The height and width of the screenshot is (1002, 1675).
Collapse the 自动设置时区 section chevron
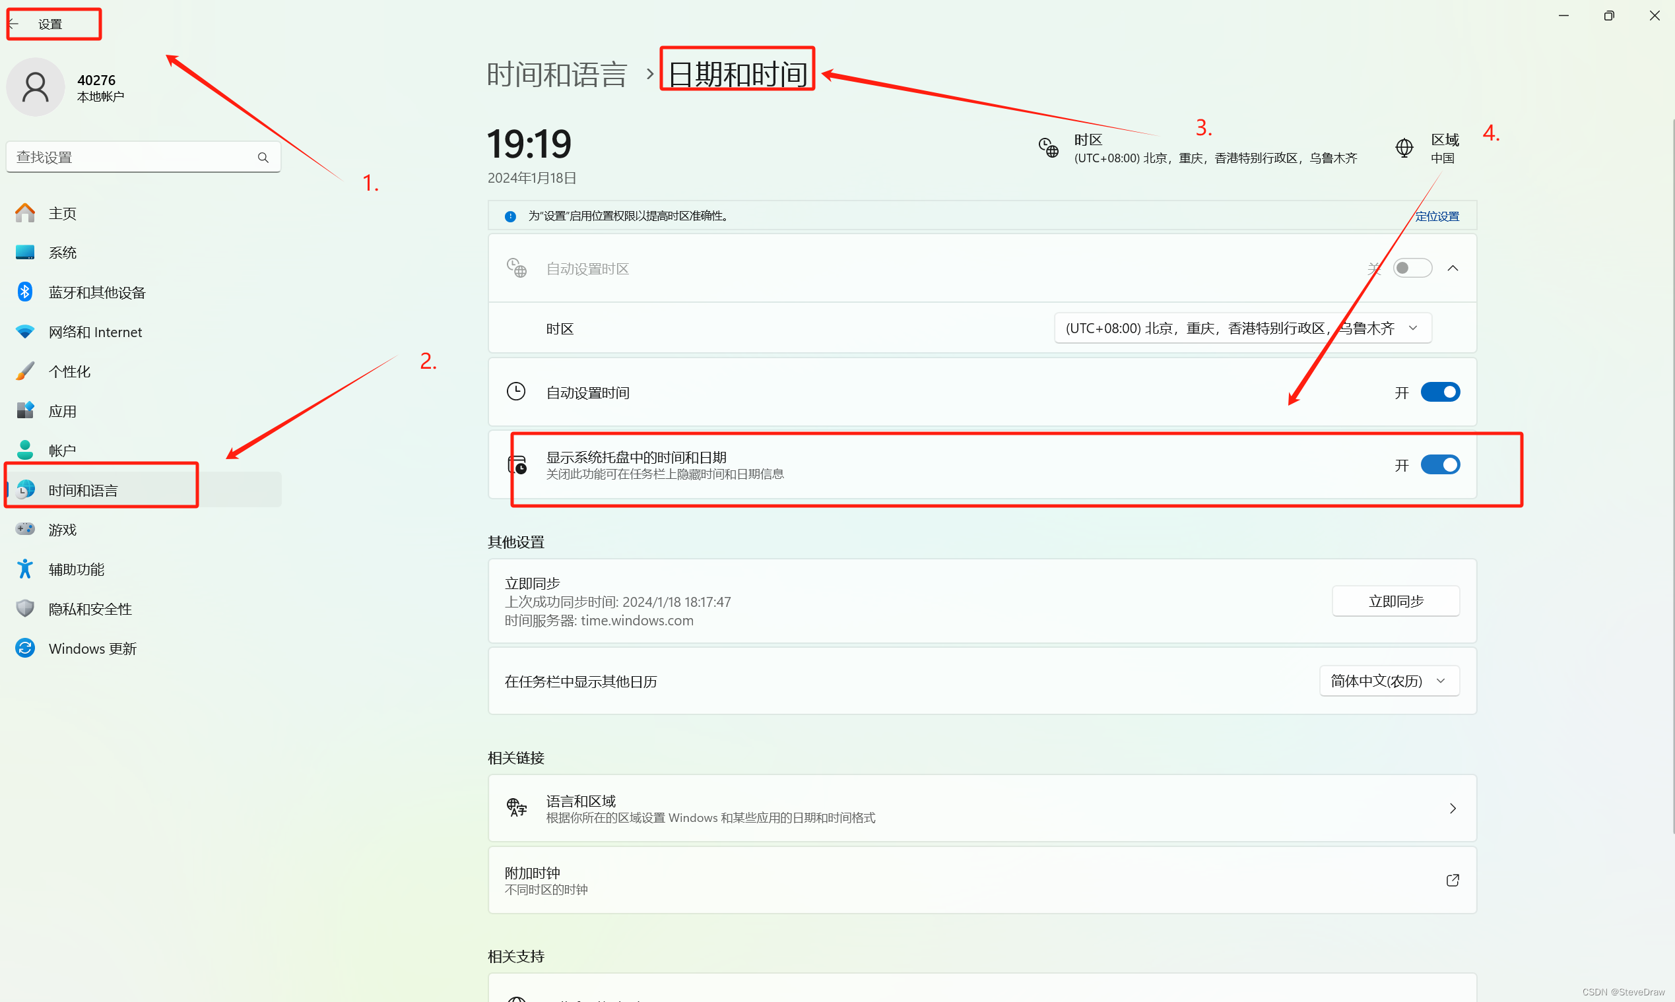[x=1453, y=268]
